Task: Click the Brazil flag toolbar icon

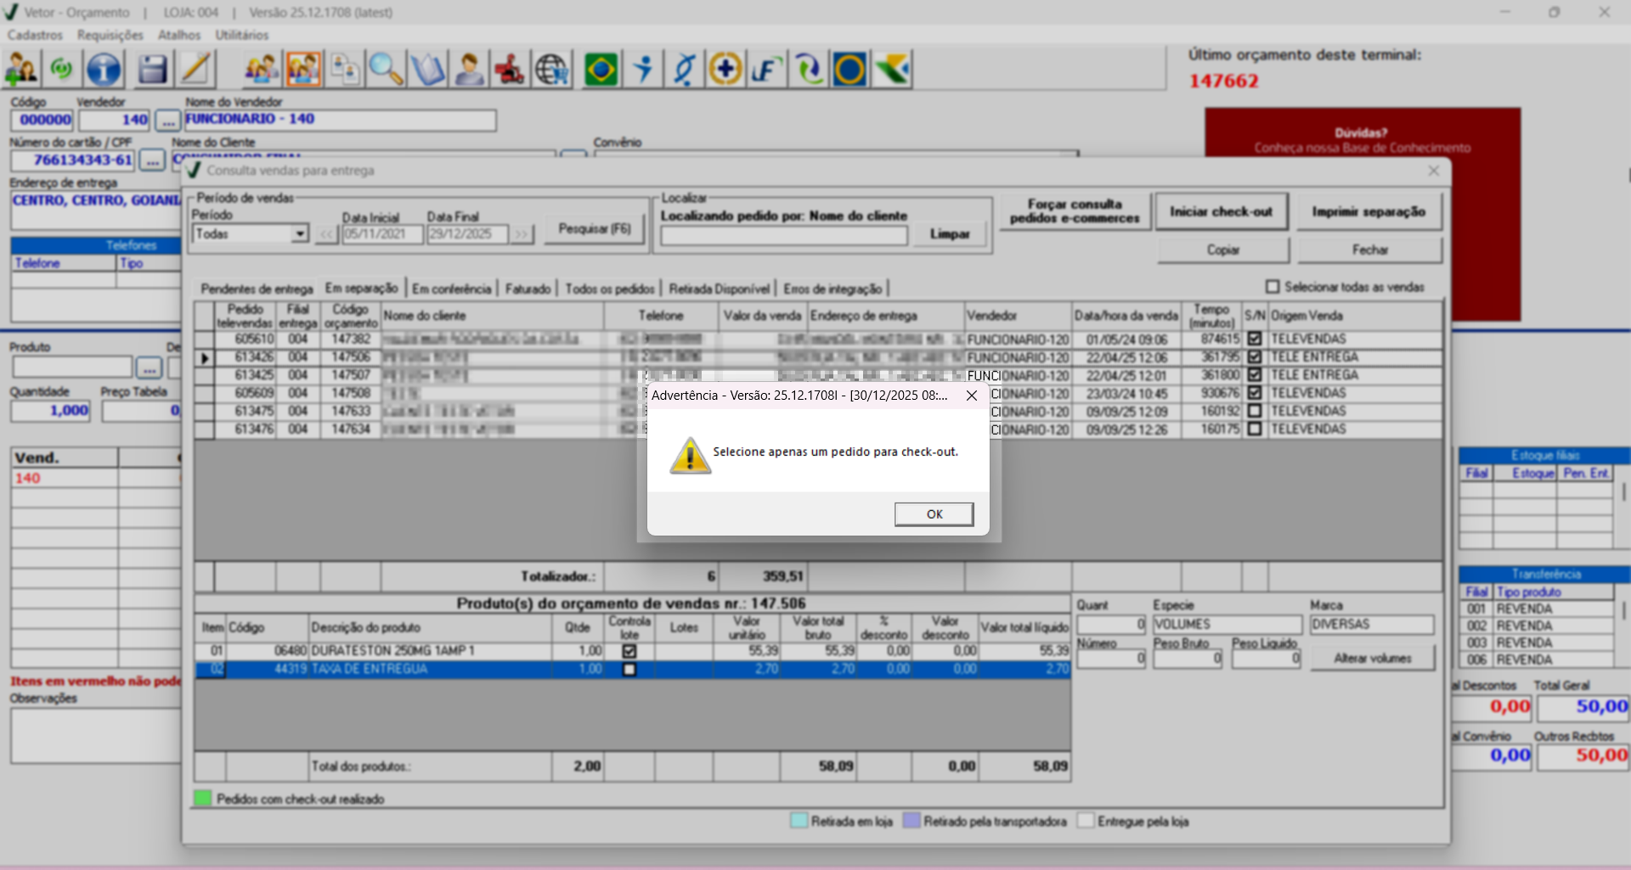Action: [601, 70]
